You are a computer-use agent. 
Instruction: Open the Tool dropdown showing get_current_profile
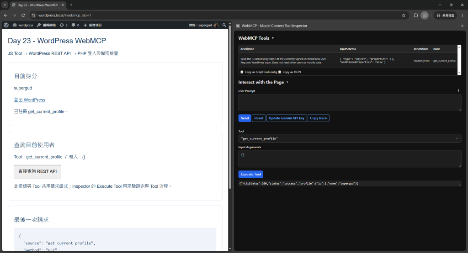coord(350,139)
